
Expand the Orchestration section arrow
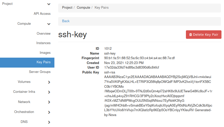coord(49,112)
